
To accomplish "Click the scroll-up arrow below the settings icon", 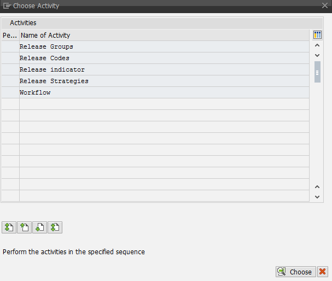I will pyautogui.click(x=317, y=46).
